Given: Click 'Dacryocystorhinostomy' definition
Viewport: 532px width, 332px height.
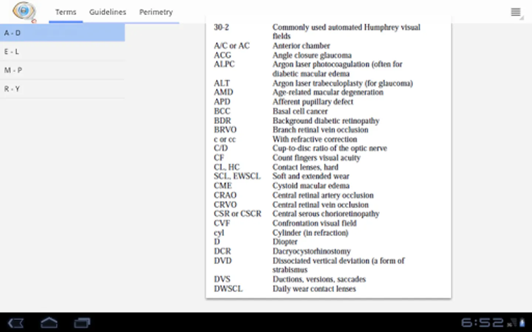Looking at the screenshot, I should pyautogui.click(x=311, y=251).
